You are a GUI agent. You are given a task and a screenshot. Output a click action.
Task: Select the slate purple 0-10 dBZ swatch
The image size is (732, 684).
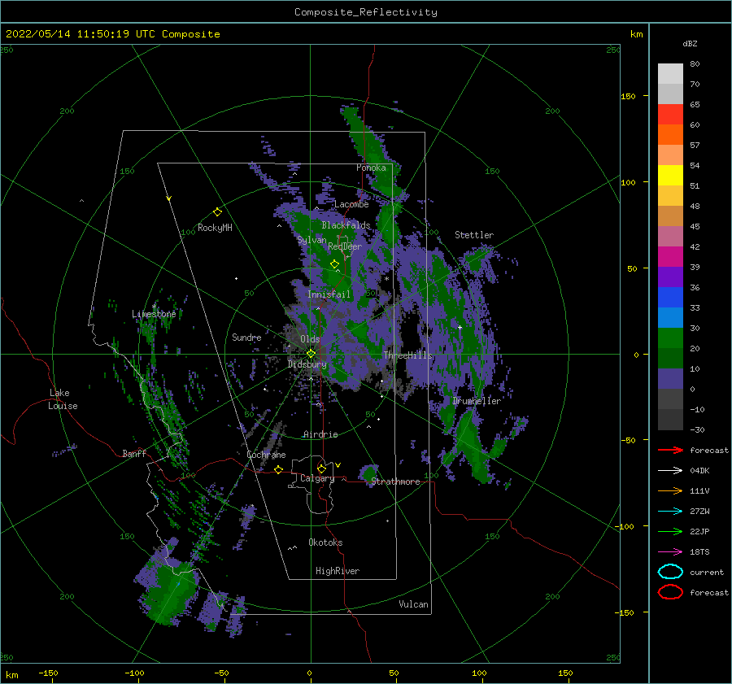coord(670,378)
